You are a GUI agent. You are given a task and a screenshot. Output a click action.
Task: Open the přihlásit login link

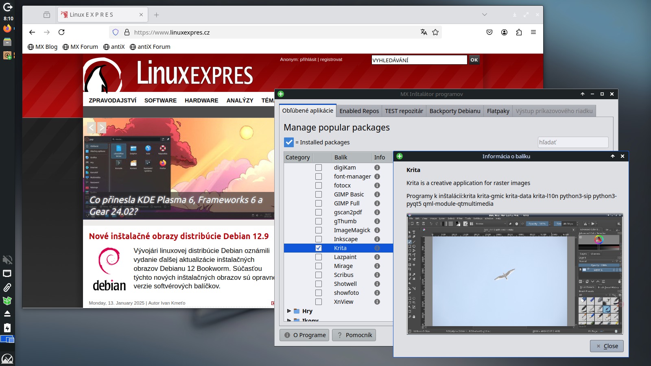308,59
